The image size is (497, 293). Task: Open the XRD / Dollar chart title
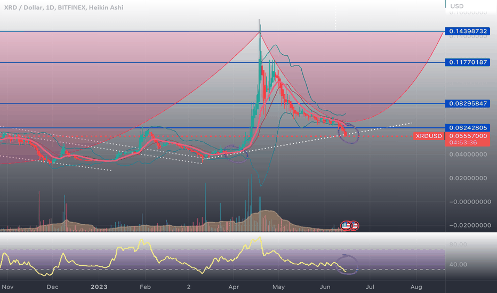point(63,7)
